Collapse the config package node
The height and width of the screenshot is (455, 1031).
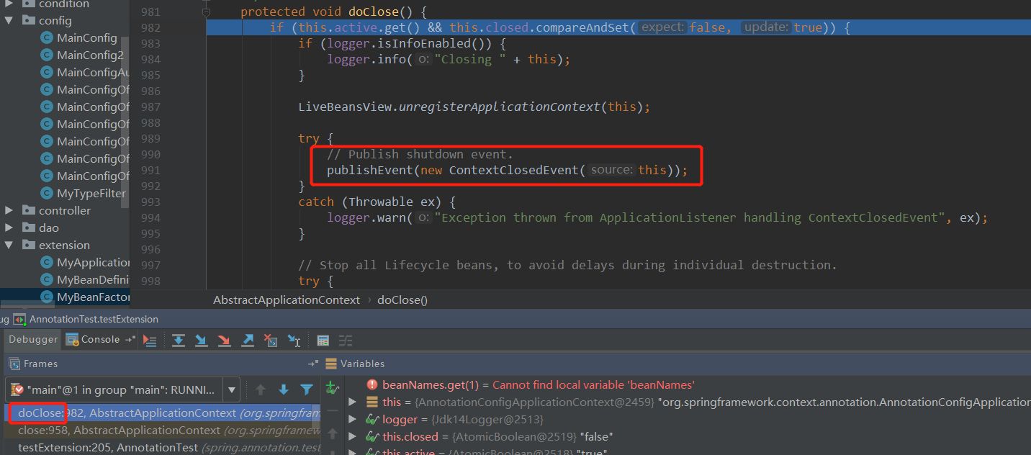click(9, 20)
